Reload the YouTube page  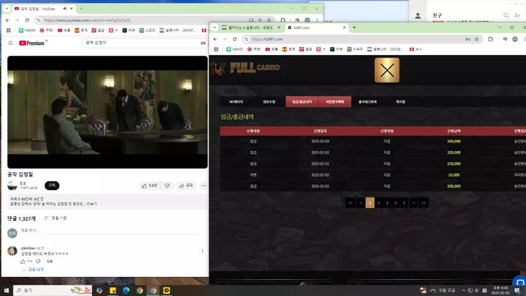click(27, 20)
